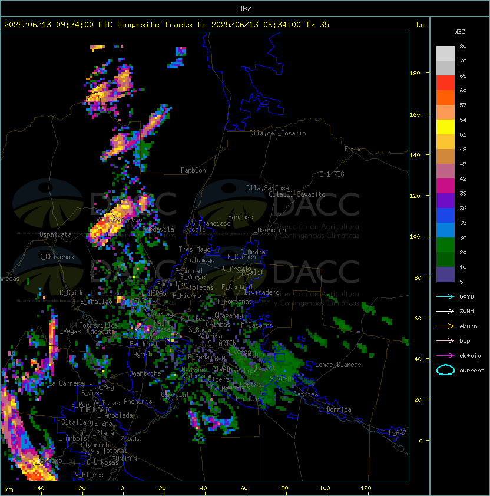Click the white 30HM arrow icon
The width and height of the screenshot is (490, 496).
coord(445,311)
